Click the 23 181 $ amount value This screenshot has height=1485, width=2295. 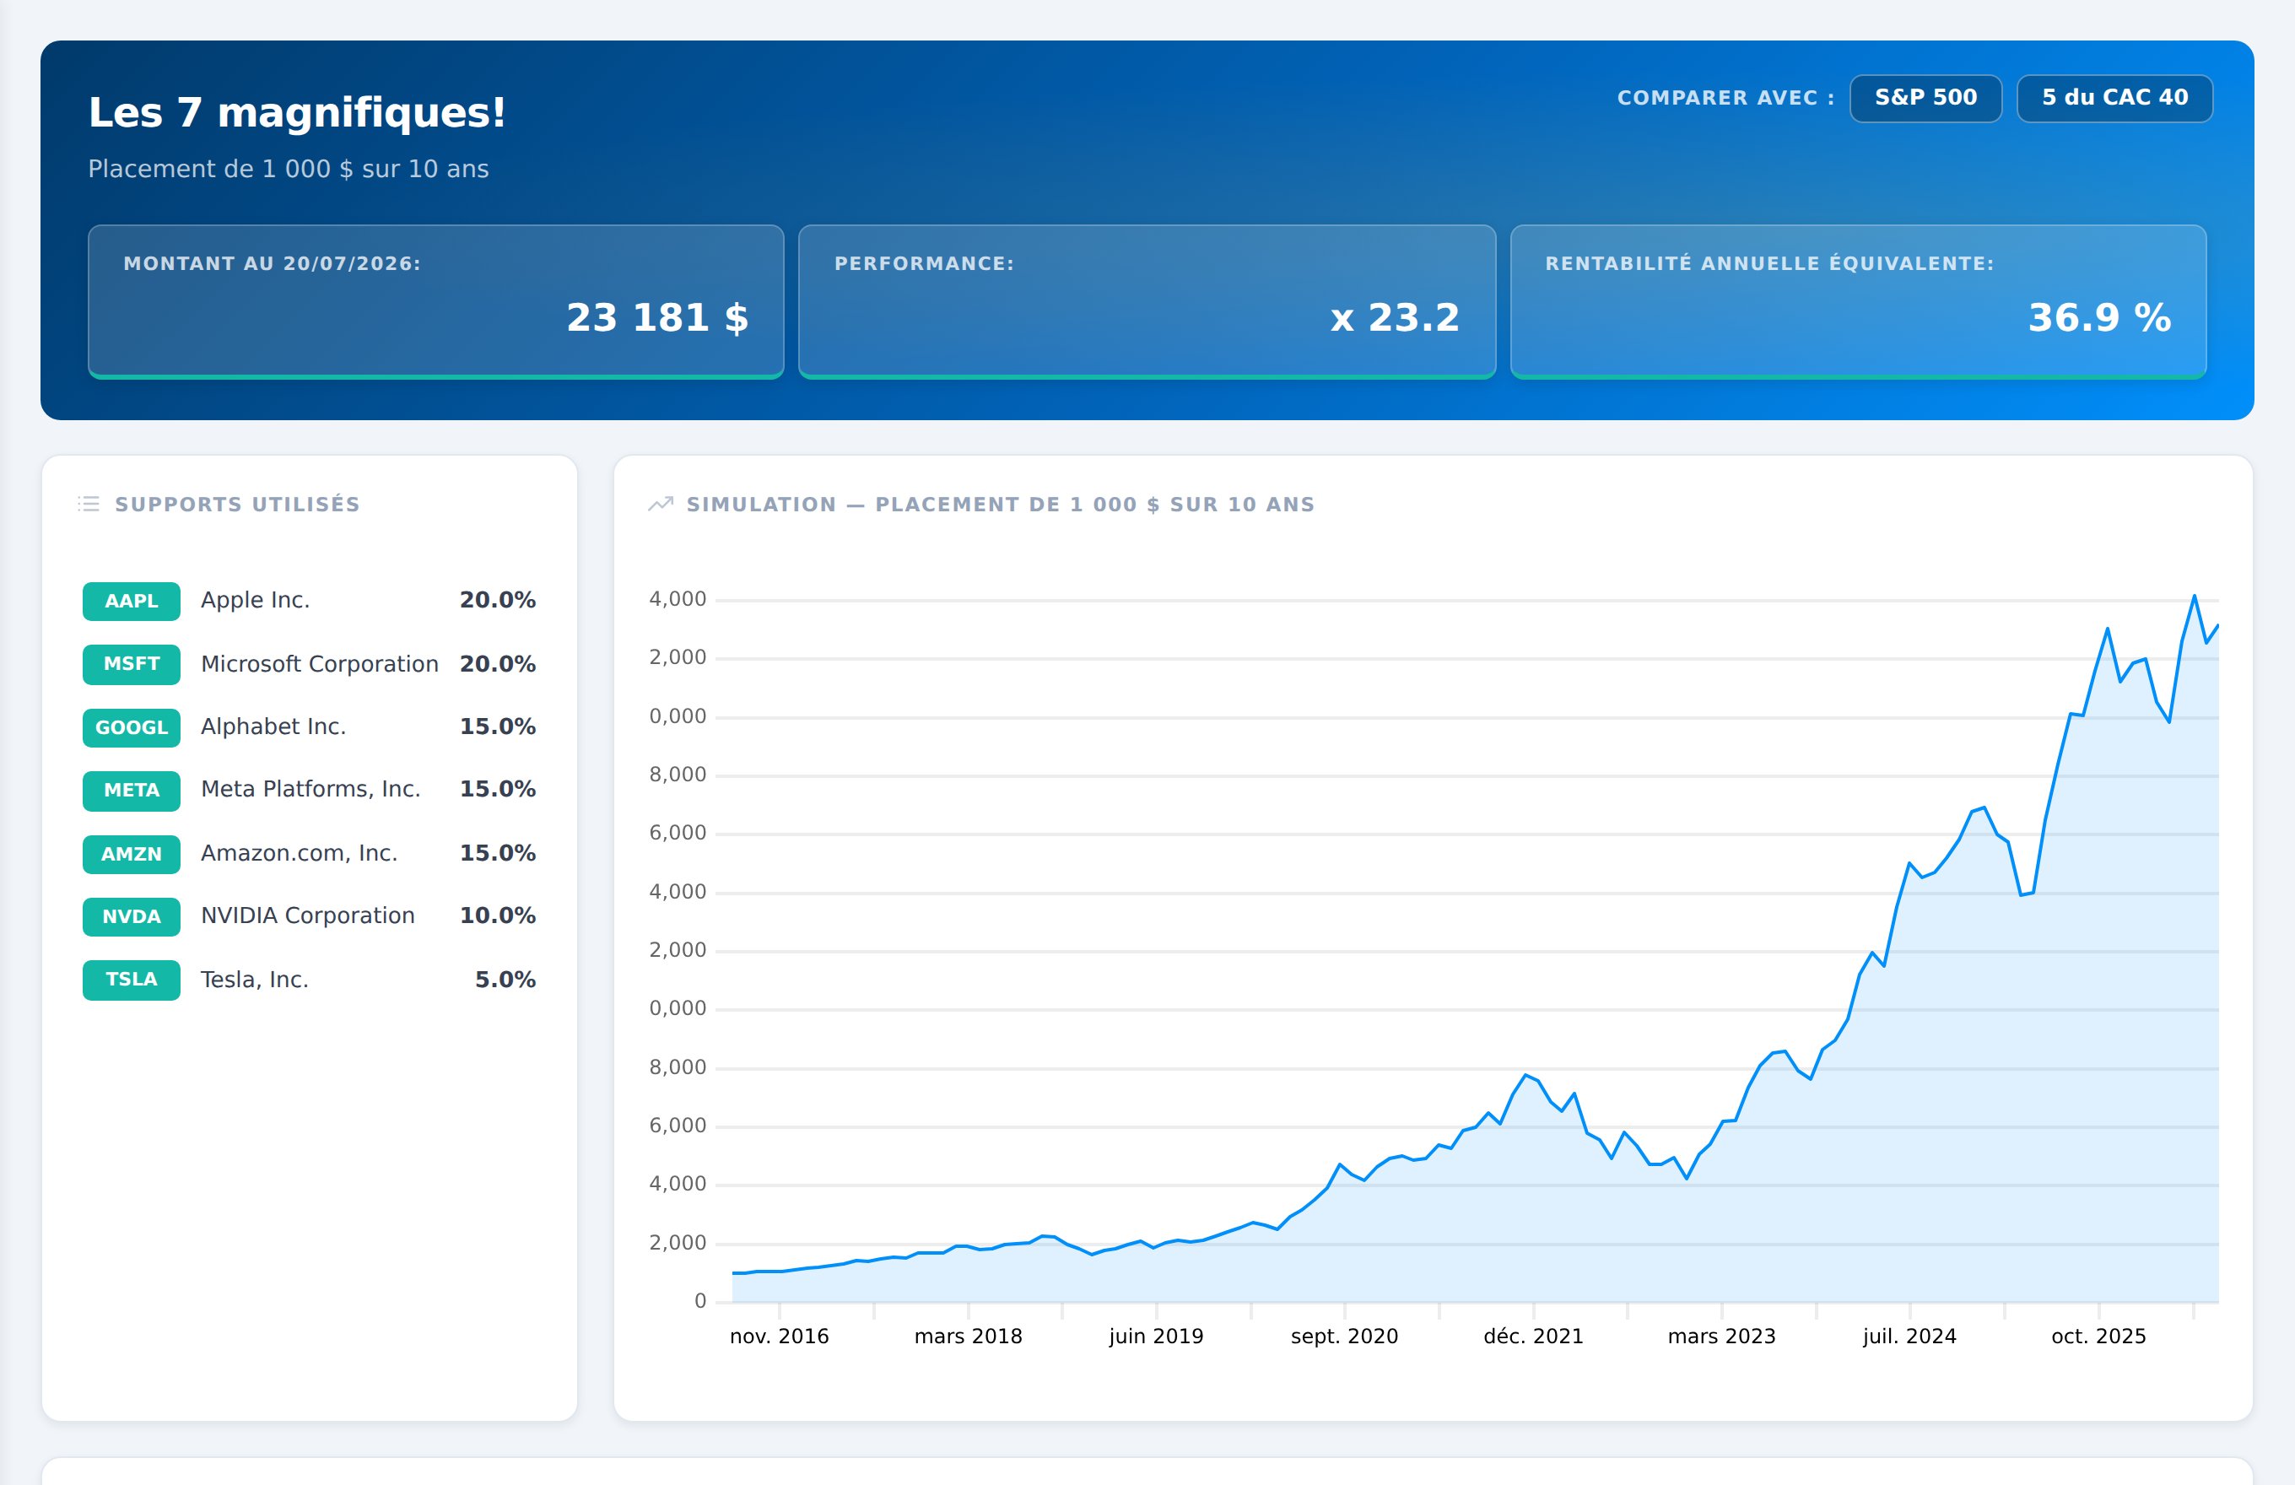point(656,317)
